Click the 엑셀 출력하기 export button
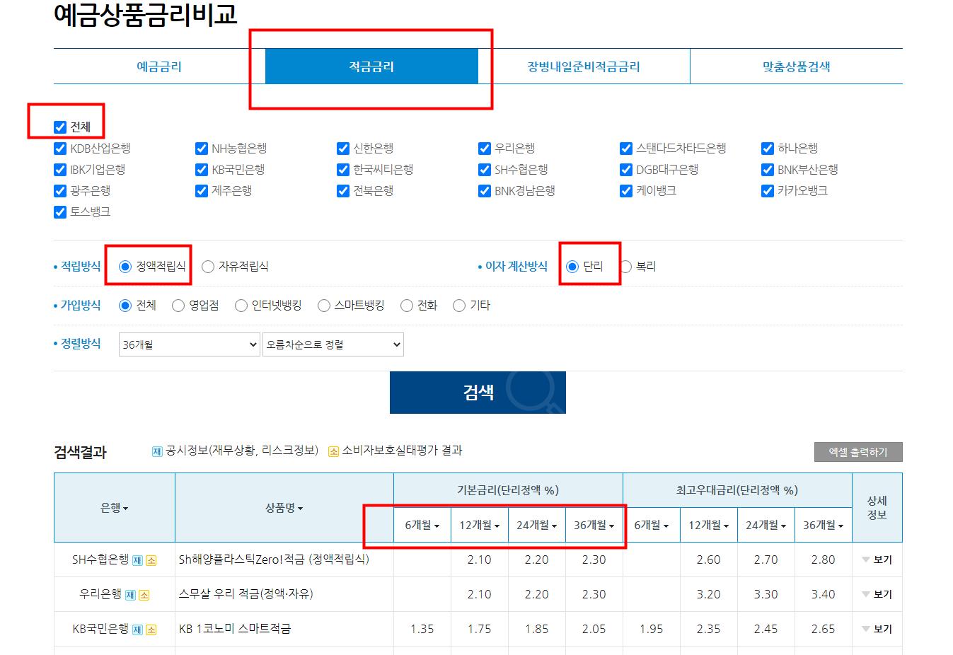Image resolution: width=953 pixels, height=655 pixels. tap(858, 451)
